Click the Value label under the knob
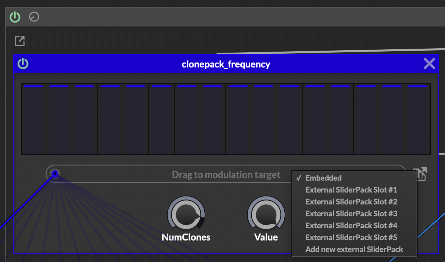445x262 pixels. click(266, 237)
